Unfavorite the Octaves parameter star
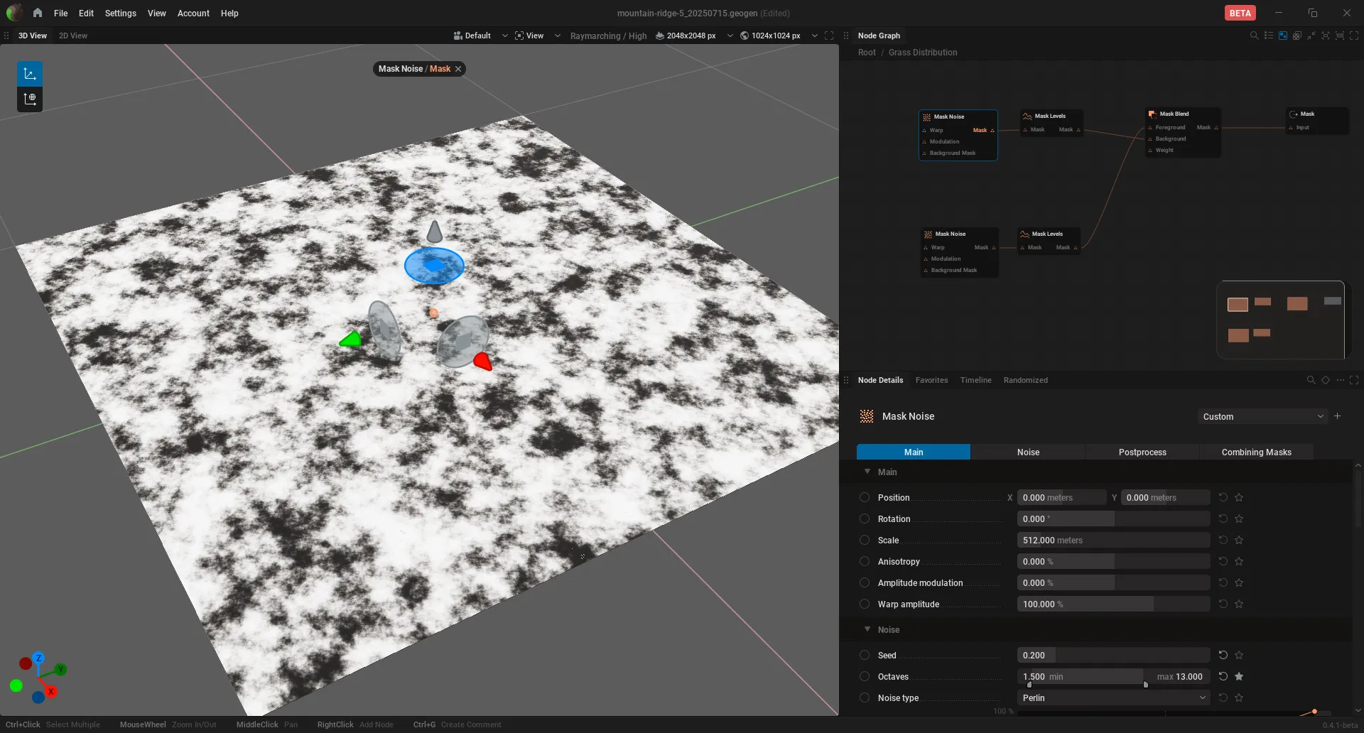 1239,676
